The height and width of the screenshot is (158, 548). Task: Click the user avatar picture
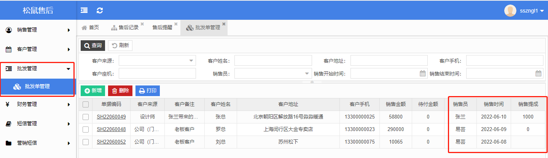(510, 11)
